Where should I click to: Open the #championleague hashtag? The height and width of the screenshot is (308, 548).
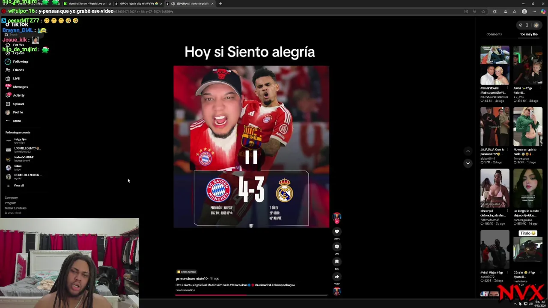283,285
